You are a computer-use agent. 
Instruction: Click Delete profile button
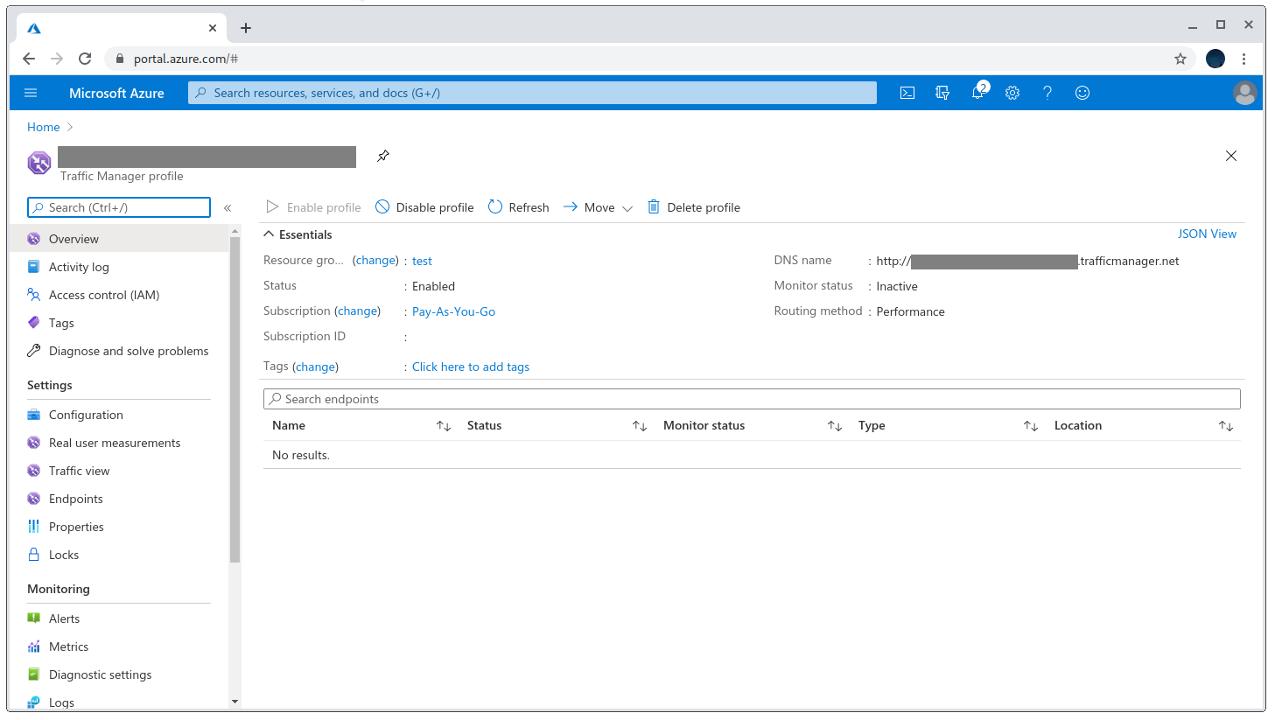coord(694,207)
